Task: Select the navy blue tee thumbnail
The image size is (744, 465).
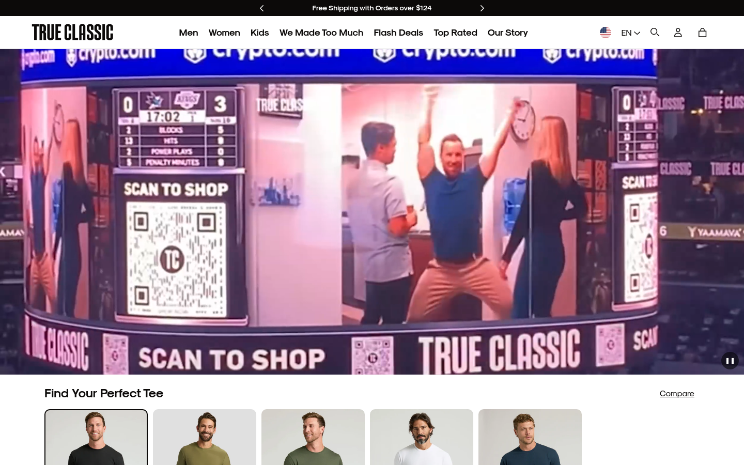Action: tap(530, 437)
